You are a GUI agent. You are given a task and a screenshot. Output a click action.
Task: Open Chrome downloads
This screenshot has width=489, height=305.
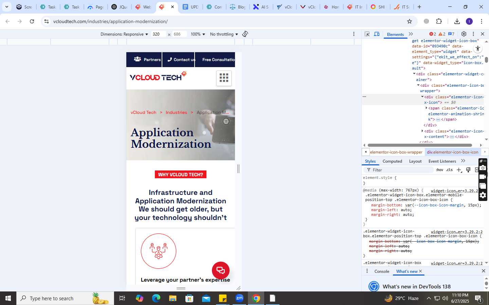[457, 21]
